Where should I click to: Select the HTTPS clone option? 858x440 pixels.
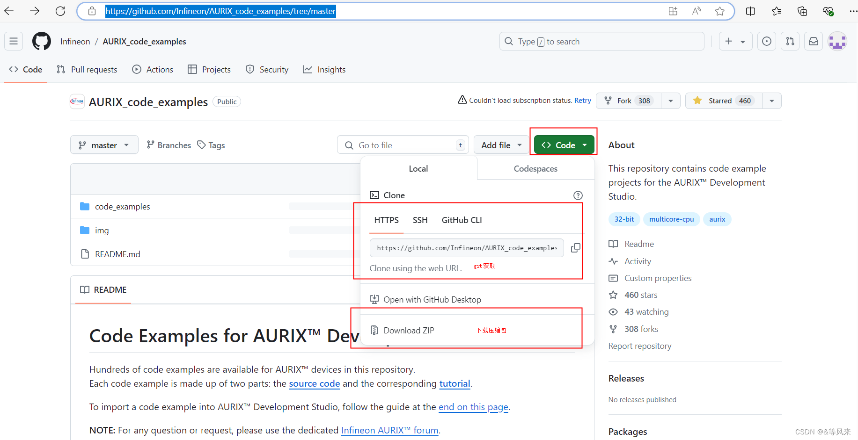(387, 220)
